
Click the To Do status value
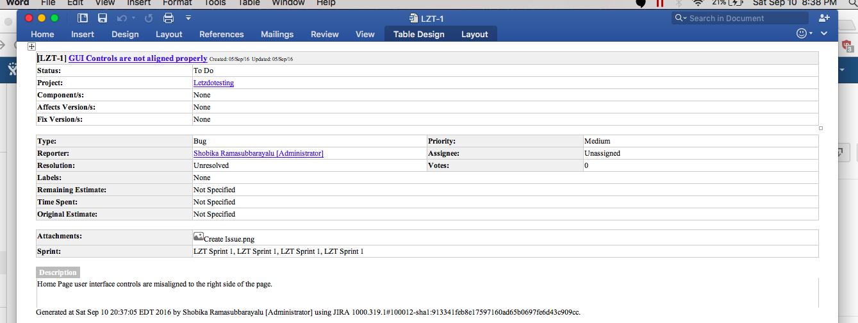(203, 70)
